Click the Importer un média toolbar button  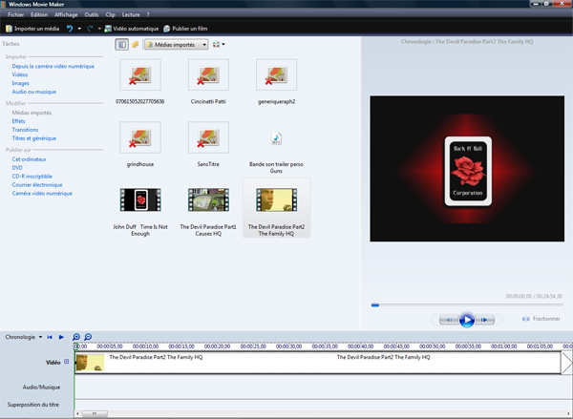pos(33,29)
